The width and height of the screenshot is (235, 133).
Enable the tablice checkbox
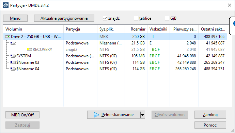click(136, 18)
